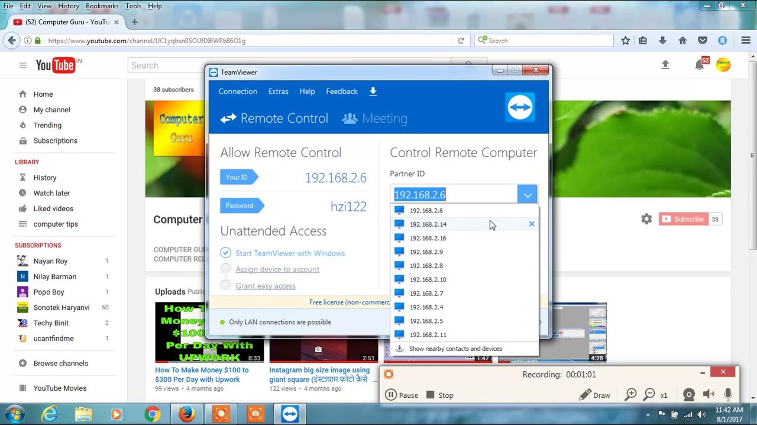The width and height of the screenshot is (757, 425).
Task: Select 192.168.2.6 from partner list
Action: [464, 210]
